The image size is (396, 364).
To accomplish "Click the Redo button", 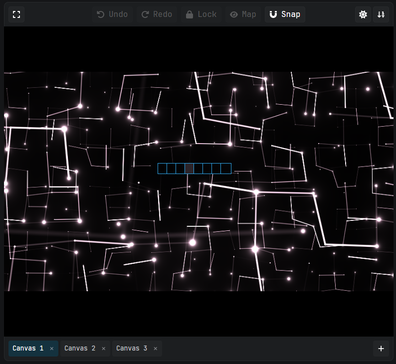I will pyautogui.click(x=157, y=14).
